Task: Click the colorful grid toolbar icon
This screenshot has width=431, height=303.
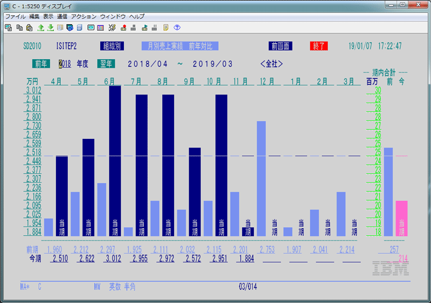Action: [101, 27]
